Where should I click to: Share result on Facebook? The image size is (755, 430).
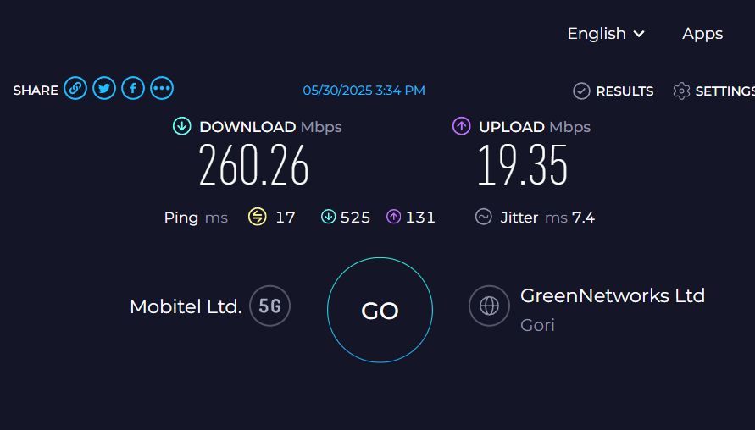coord(133,89)
